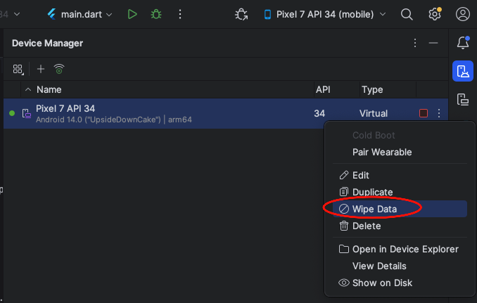The width and height of the screenshot is (477, 303).
Task: Stop the running Pixel 7 emulator
Action: pyautogui.click(x=423, y=113)
